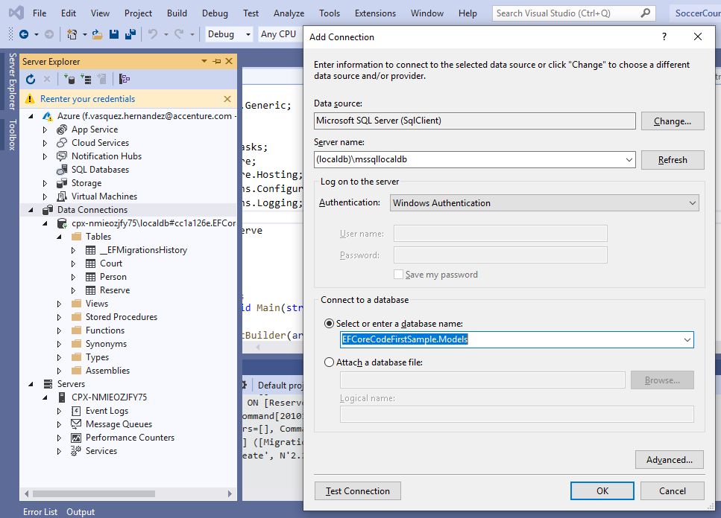Click the Undo toolbar icon

click(153, 34)
